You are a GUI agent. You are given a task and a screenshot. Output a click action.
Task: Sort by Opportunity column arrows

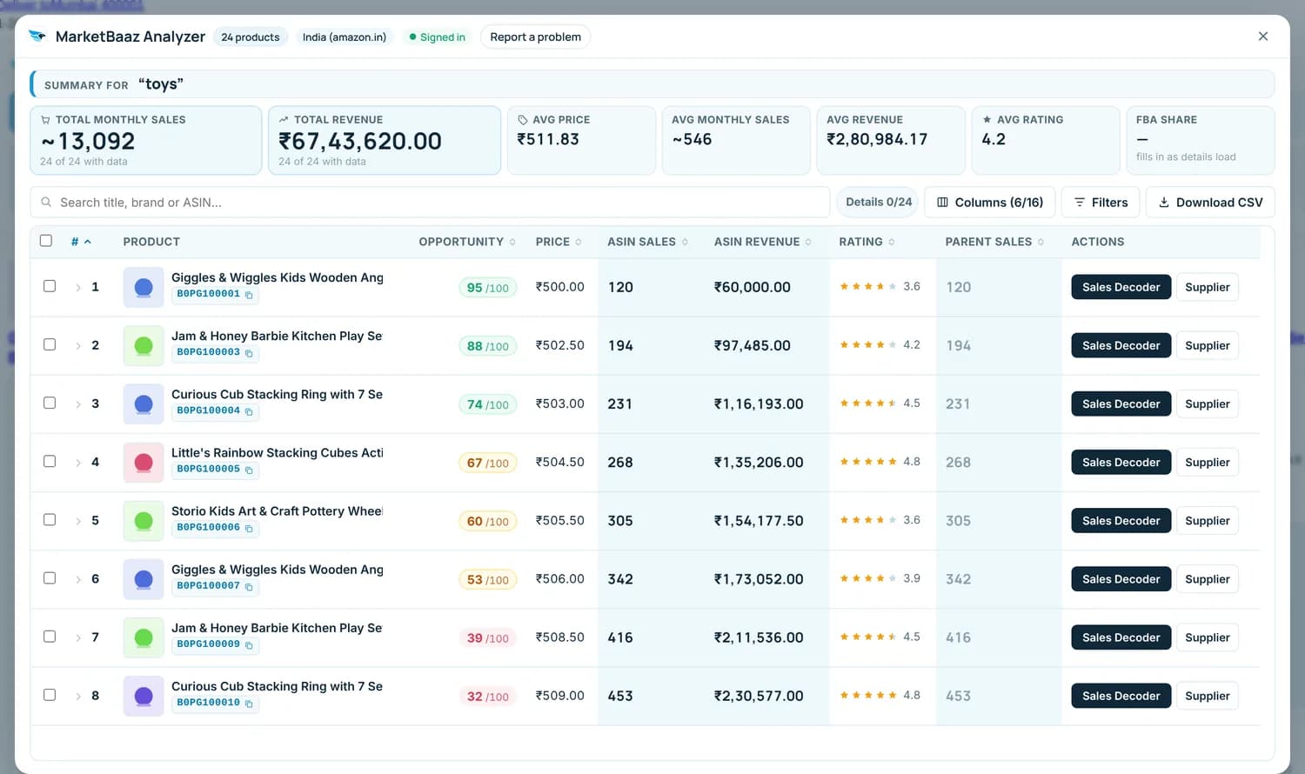(x=512, y=242)
